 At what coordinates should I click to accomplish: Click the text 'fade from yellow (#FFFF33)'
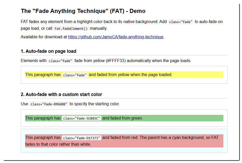[100, 61]
